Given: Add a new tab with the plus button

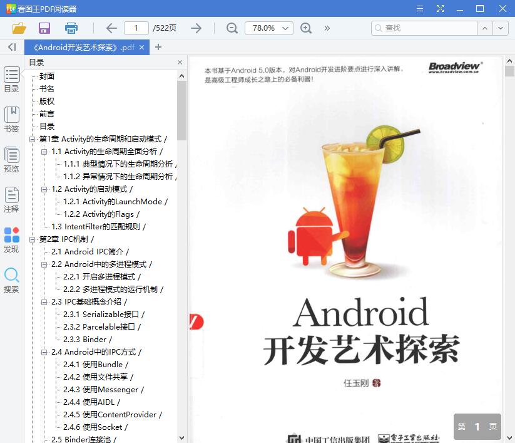Looking at the screenshot, I should pyautogui.click(x=158, y=47).
